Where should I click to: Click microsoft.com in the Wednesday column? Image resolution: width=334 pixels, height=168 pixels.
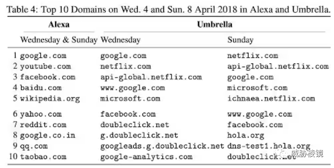130,98
